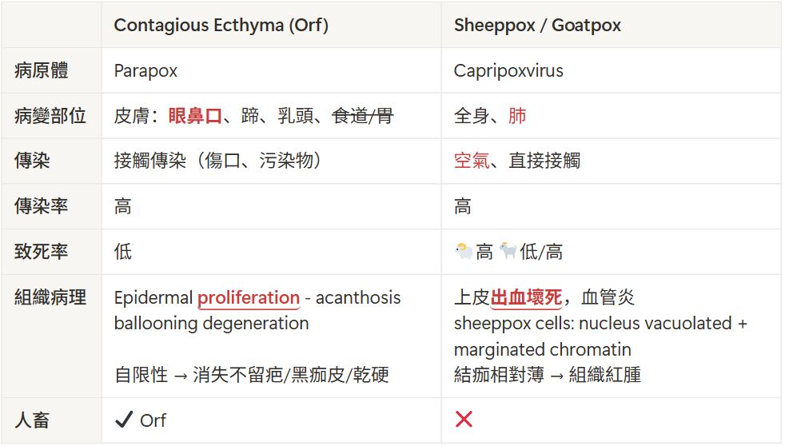Click the red X in the bottom row

pyautogui.click(x=463, y=420)
